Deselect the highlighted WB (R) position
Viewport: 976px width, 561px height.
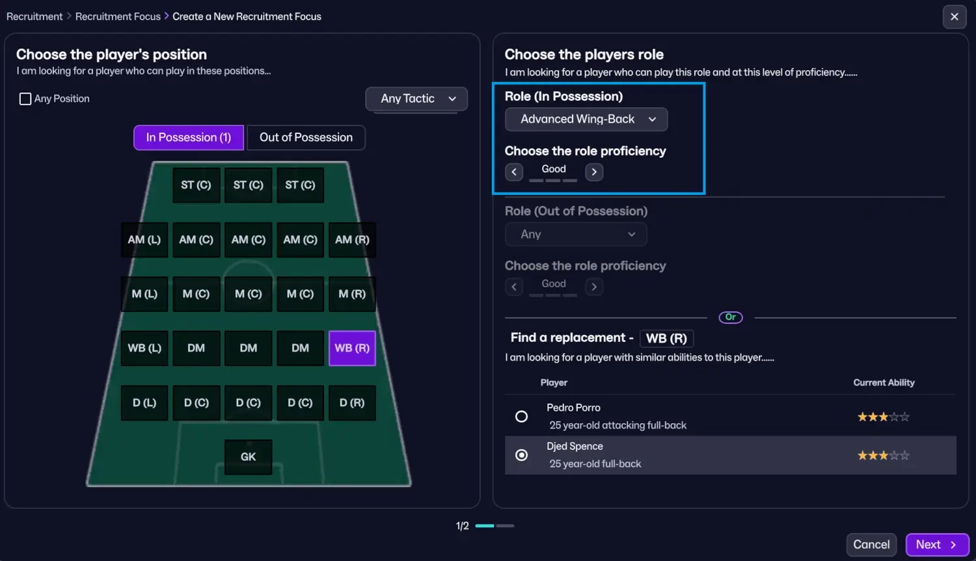click(352, 348)
